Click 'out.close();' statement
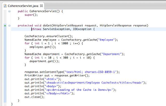 [34, 97]
